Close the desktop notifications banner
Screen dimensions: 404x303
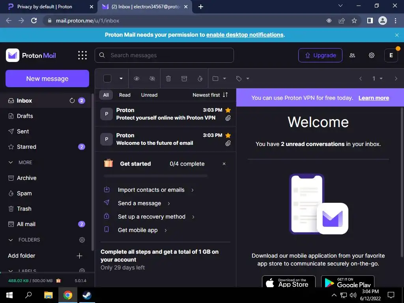point(397,35)
